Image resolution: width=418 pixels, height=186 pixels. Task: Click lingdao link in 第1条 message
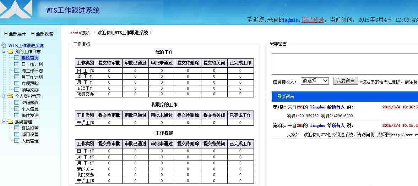317,107
